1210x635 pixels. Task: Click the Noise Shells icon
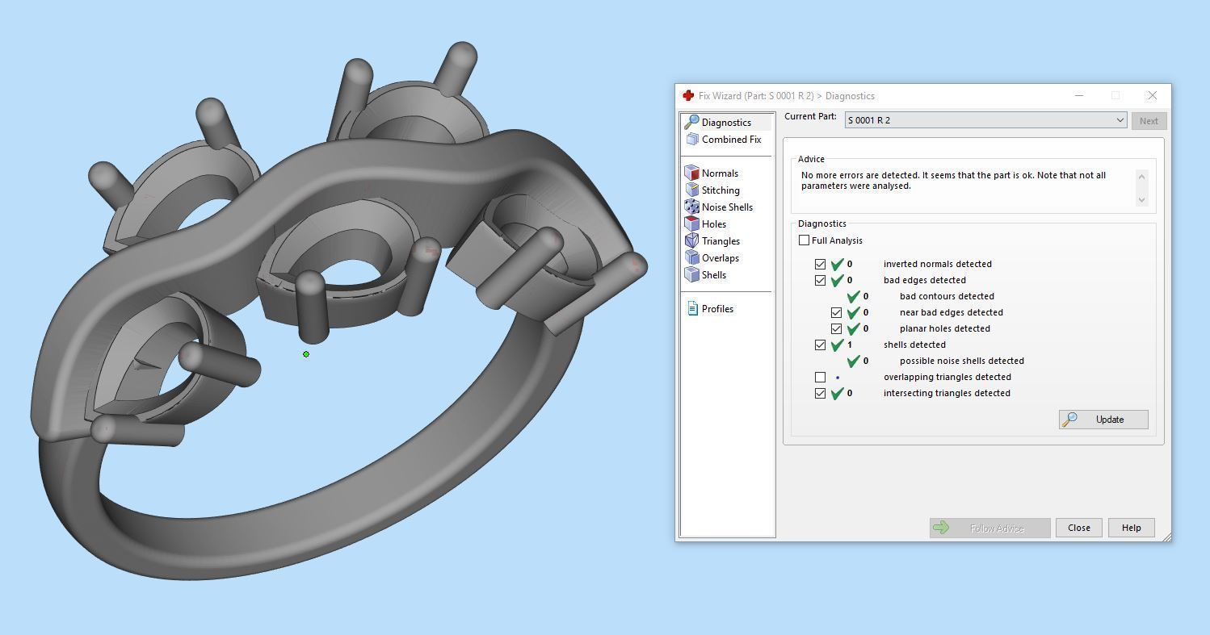pyautogui.click(x=691, y=207)
